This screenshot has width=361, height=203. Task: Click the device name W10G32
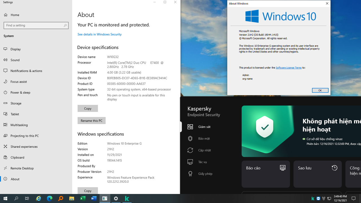pos(113,57)
